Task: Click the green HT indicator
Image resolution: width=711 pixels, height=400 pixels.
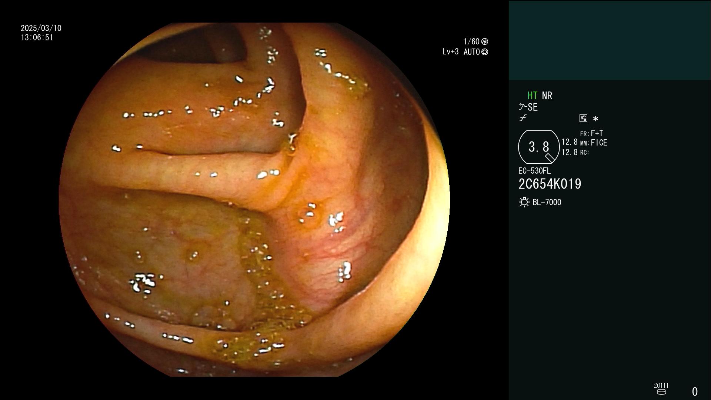Action: tap(532, 96)
